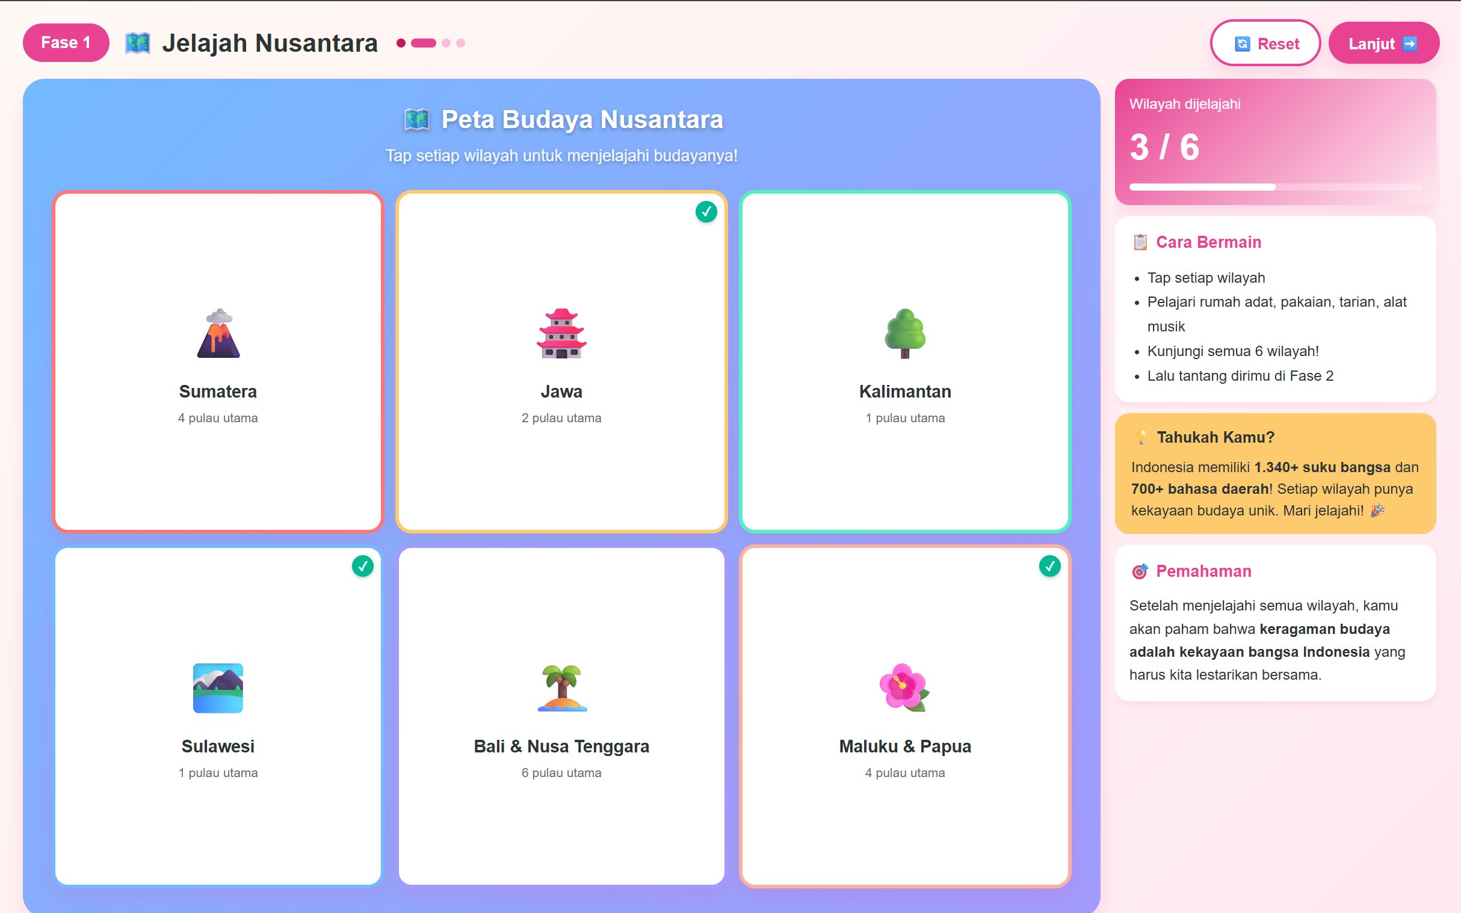The image size is (1461, 913).
Task: Click the party popper emoji in Tahukah Kamu
Action: tap(1377, 511)
